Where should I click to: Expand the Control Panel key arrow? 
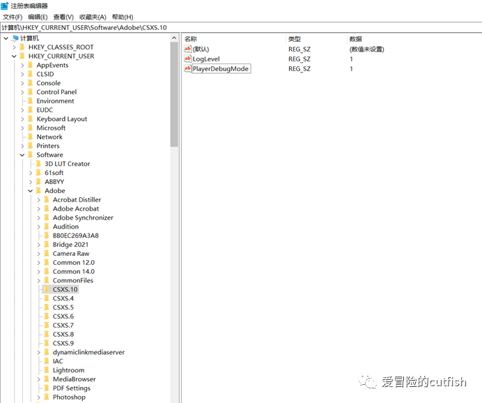click(x=22, y=92)
